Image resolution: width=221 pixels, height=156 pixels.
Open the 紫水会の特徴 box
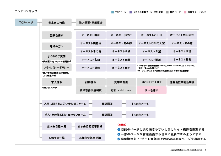[57, 22]
